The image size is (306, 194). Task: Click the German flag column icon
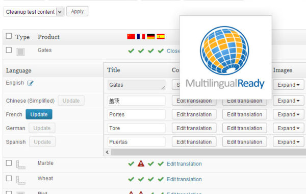tap(150, 37)
